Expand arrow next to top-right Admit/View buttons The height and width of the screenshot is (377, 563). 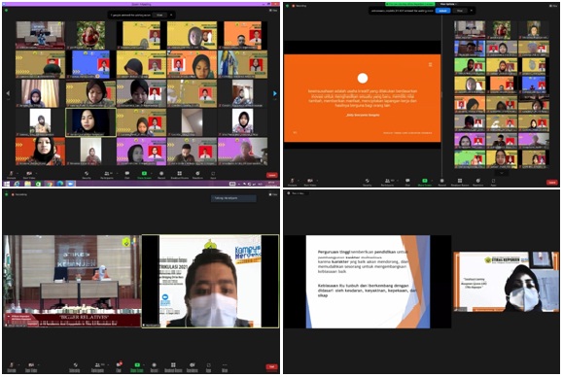[x=472, y=11]
